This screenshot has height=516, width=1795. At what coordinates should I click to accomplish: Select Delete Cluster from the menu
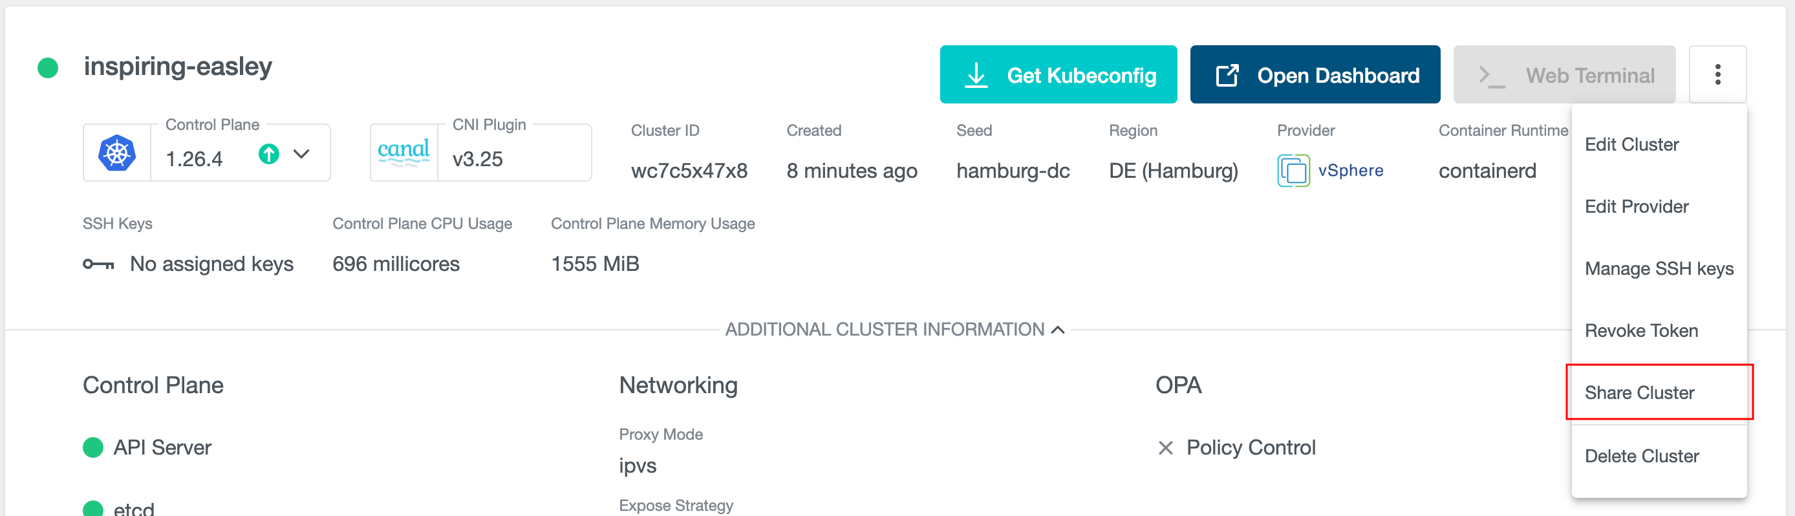pos(1642,455)
